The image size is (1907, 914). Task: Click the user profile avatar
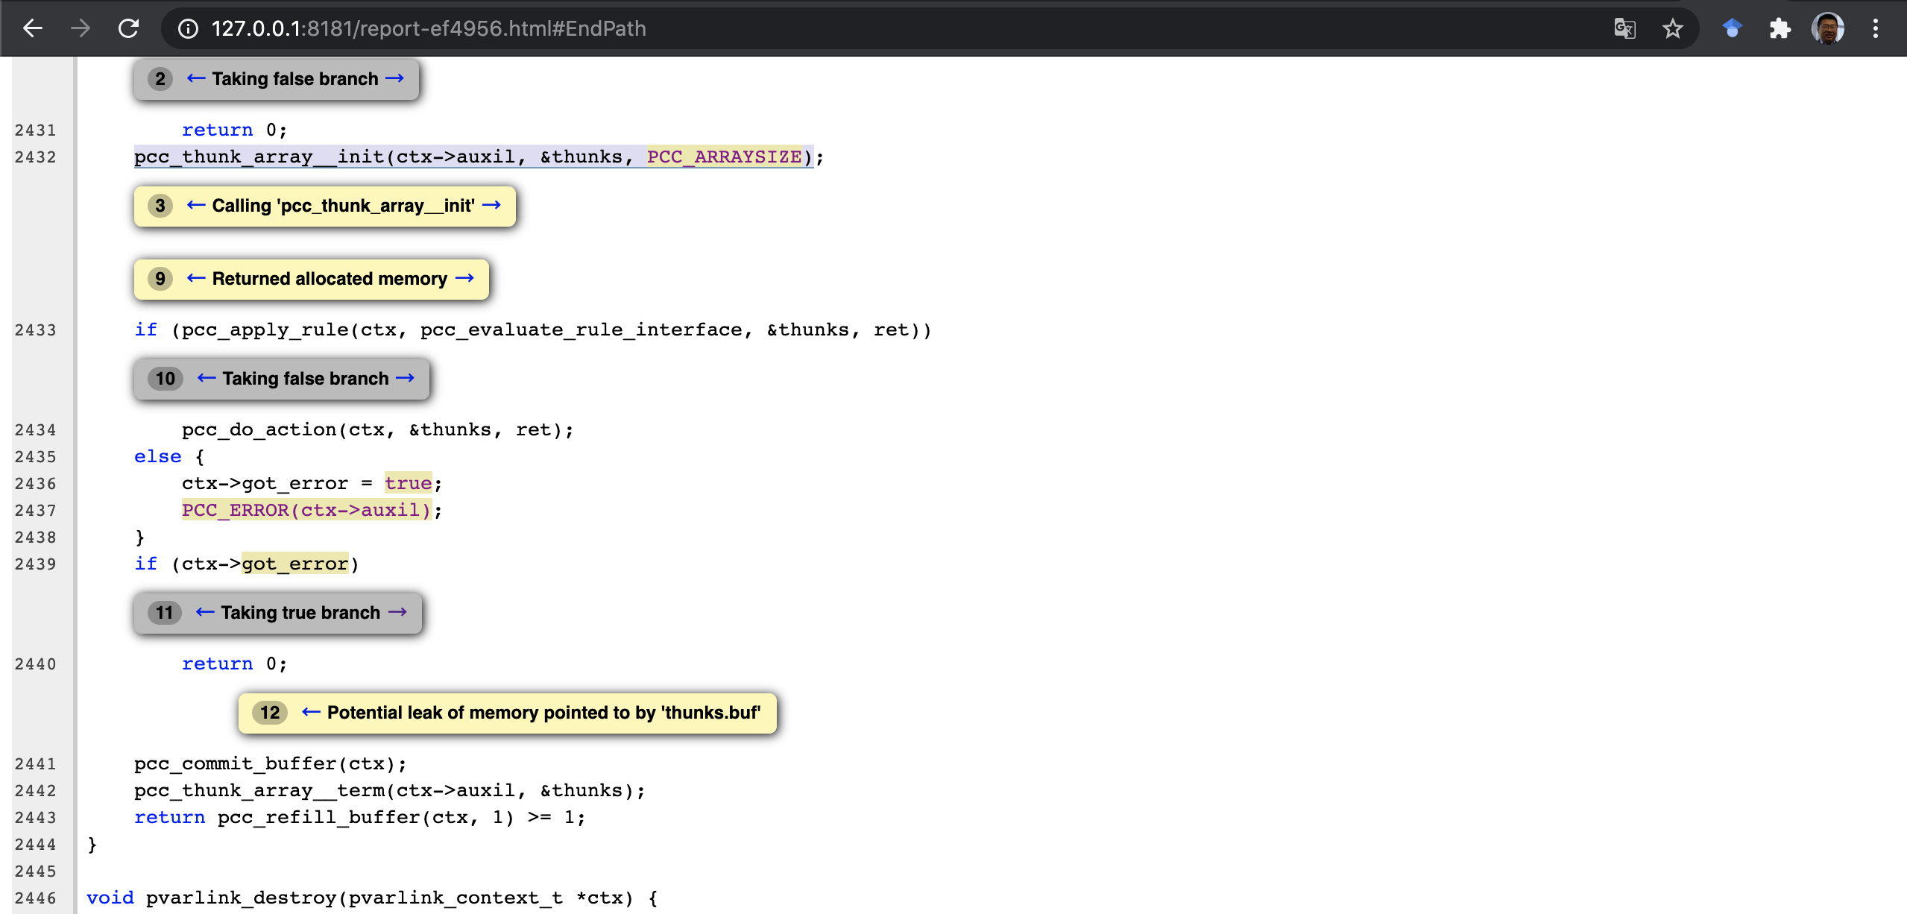[1827, 28]
